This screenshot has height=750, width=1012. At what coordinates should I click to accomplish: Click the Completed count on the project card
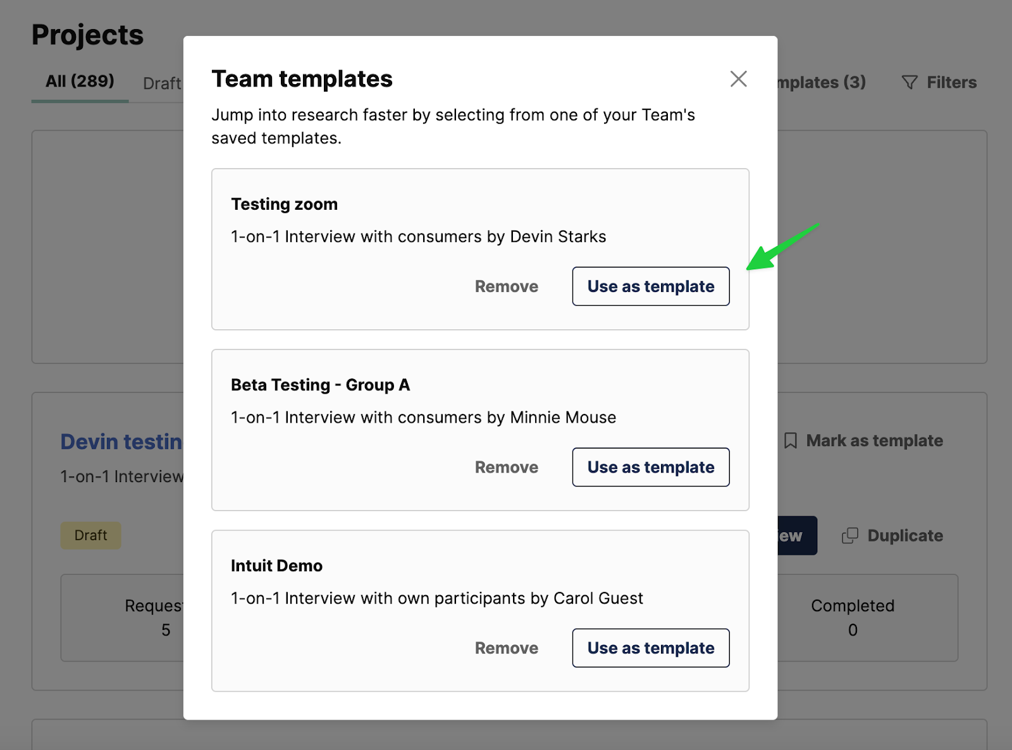point(853,618)
